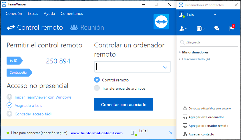The image size is (241, 140).
Task: Click the Su ID label tag
Action: pos(15,61)
